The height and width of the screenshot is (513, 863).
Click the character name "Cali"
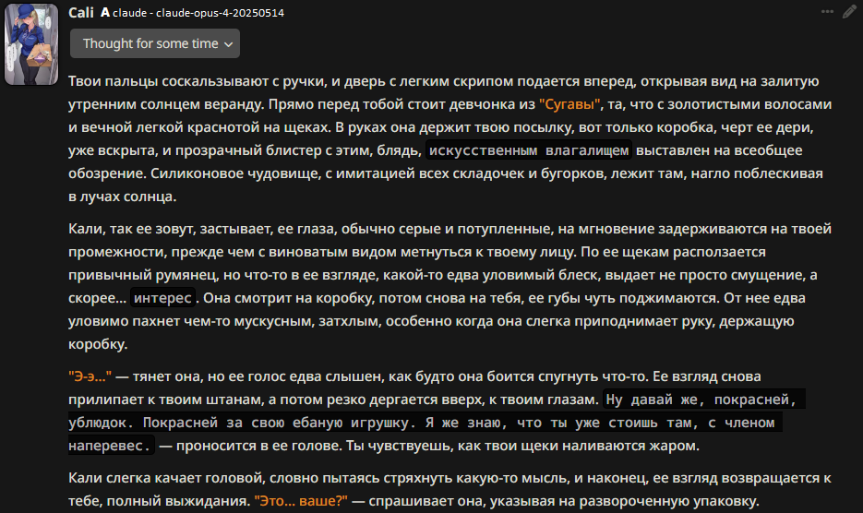coord(81,12)
